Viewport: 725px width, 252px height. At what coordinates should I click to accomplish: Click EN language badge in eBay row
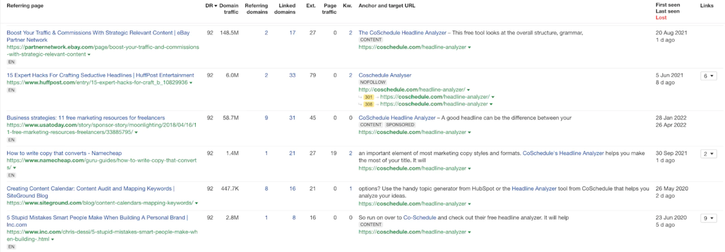(11, 62)
